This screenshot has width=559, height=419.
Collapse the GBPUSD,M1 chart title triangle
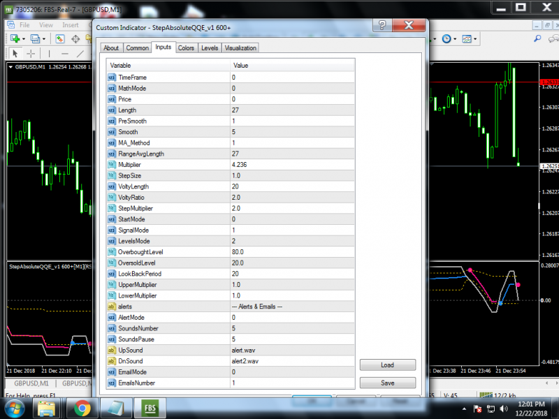coord(10,66)
